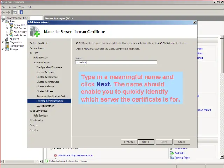Go to Cluster Key Password wizard step

point(48,82)
